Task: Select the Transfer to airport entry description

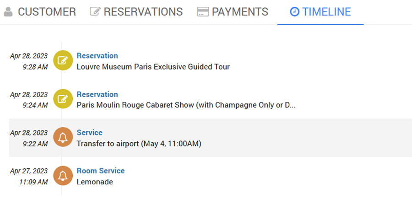Action: coord(139,144)
